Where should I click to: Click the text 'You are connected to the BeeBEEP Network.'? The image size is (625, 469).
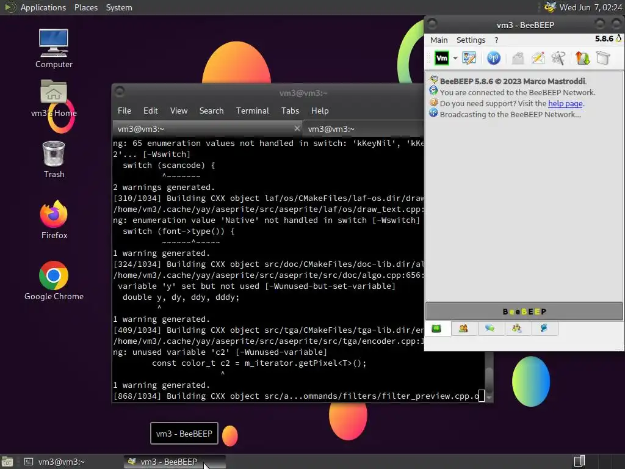[518, 92]
